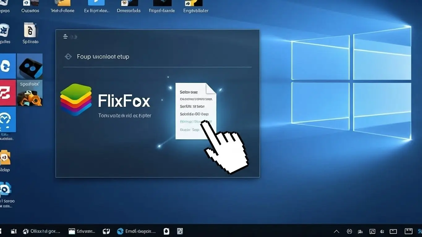Image resolution: width=422 pixels, height=237 pixels.
Task: Open the Dmerorbds desktop shortcut
Action: pos(129,7)
